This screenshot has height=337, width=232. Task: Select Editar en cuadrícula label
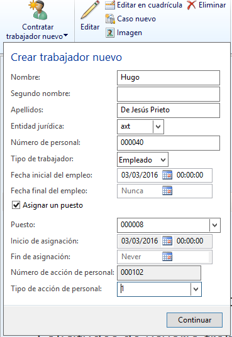(150, 5)
